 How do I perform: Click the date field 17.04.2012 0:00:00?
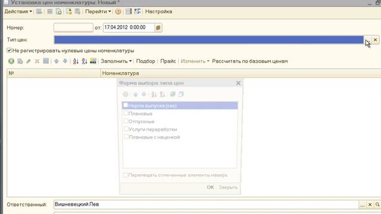129,28
